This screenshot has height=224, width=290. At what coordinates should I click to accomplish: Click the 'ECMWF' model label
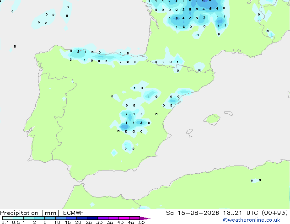[x=73, y=213]
